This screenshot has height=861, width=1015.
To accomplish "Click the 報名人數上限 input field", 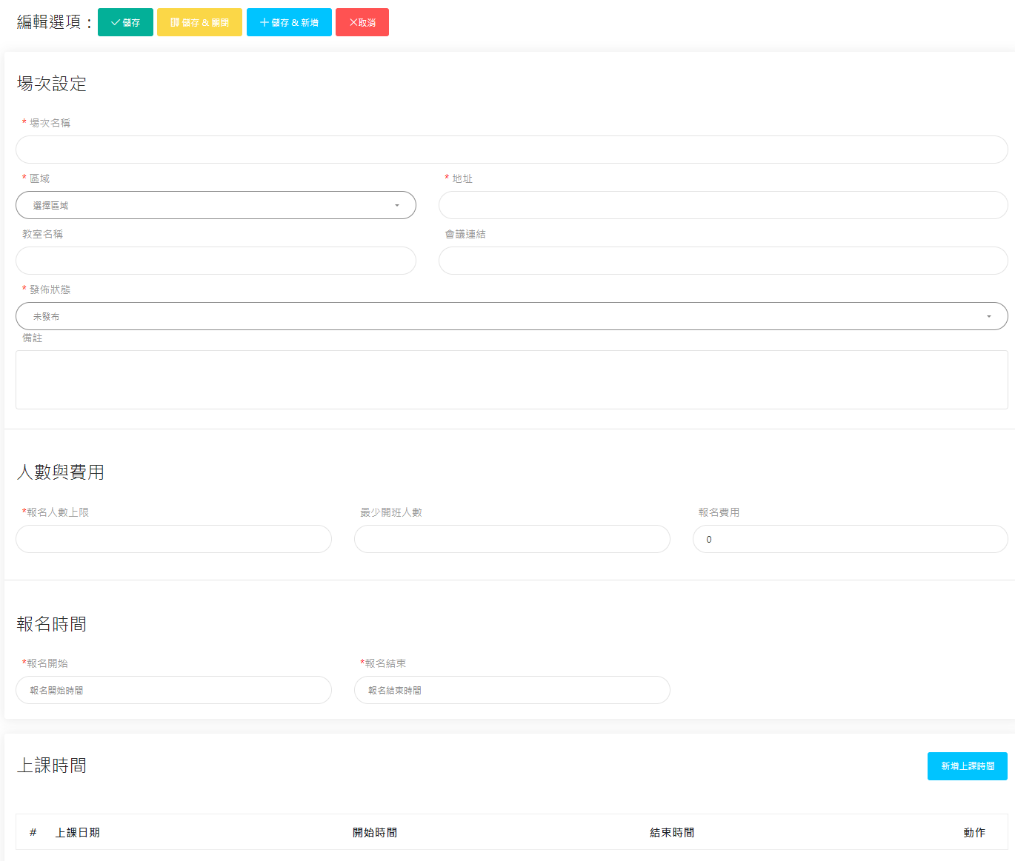I will [x=173, y=539].
